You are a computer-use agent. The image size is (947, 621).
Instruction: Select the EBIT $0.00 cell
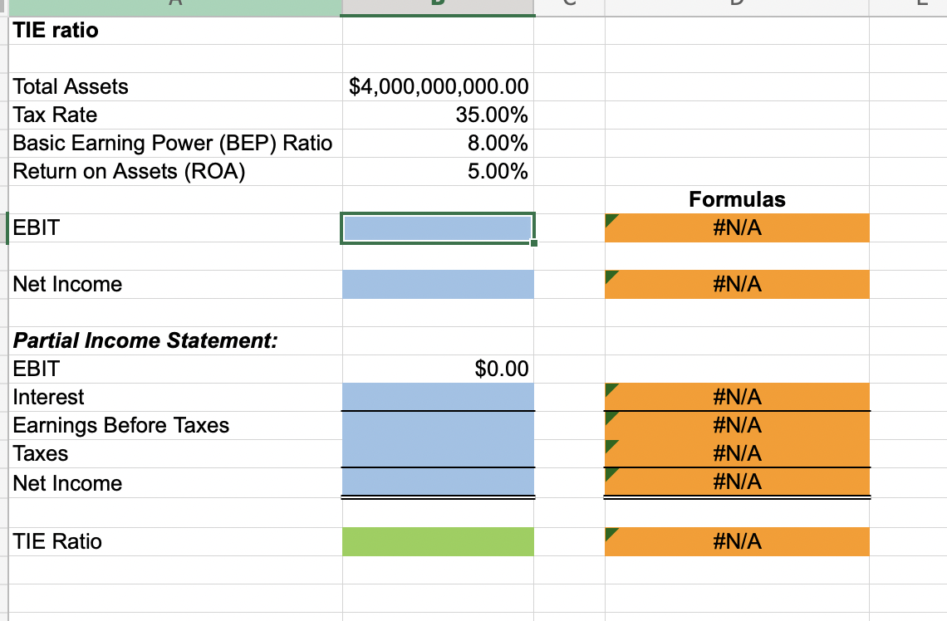pyautogui.click(x=438, y=369)
